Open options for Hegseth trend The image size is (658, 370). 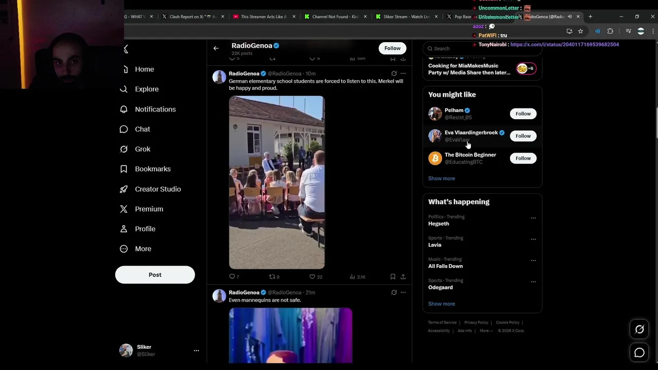click(533, 218)
